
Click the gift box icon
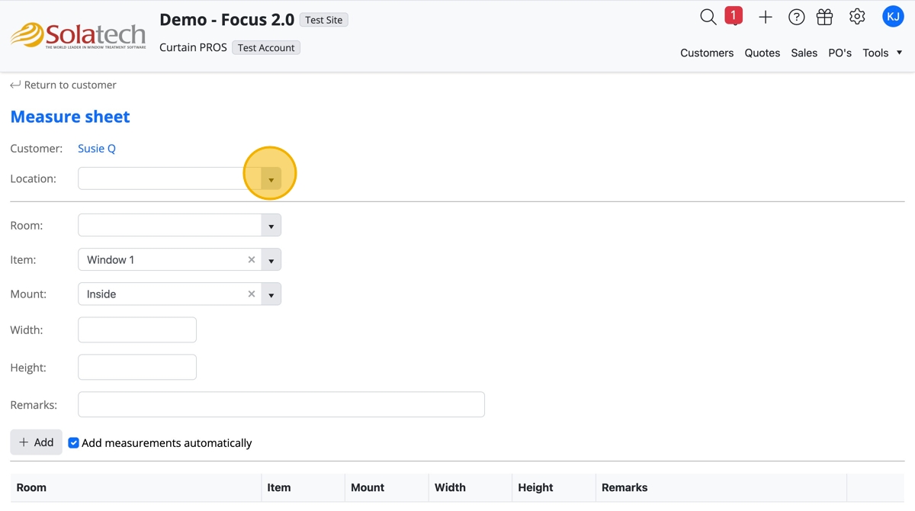824,17
